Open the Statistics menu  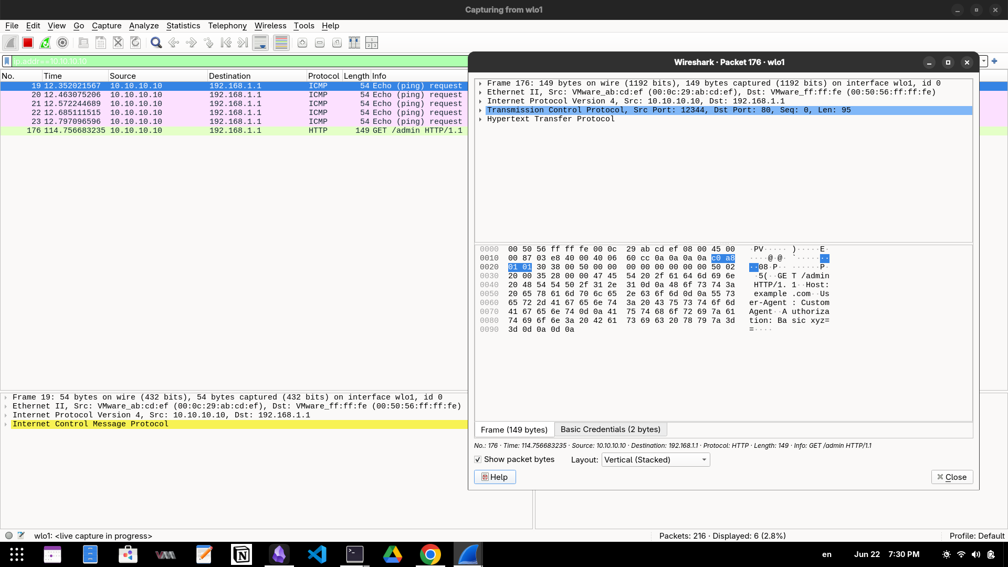pos(183,26)
